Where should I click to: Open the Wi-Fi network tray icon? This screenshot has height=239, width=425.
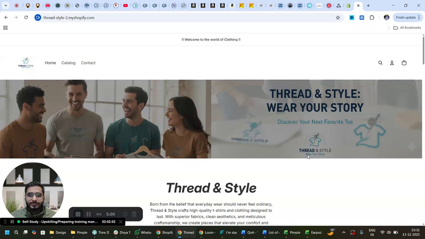coord(382,232)
